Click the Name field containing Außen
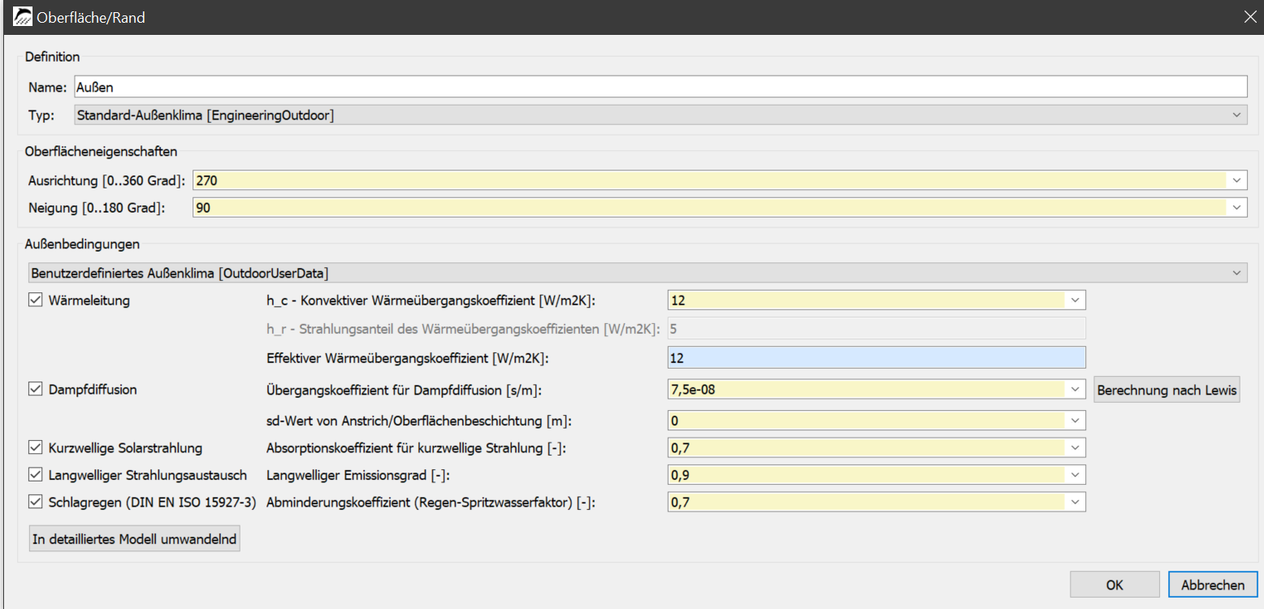 (x=660, y=86)
